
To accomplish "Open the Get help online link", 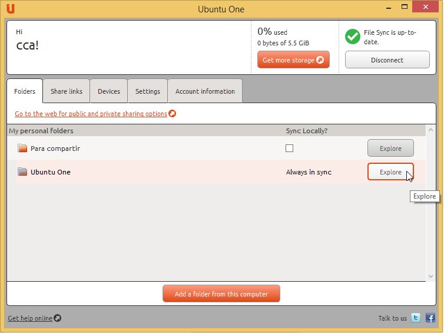I will click(30, 318).
